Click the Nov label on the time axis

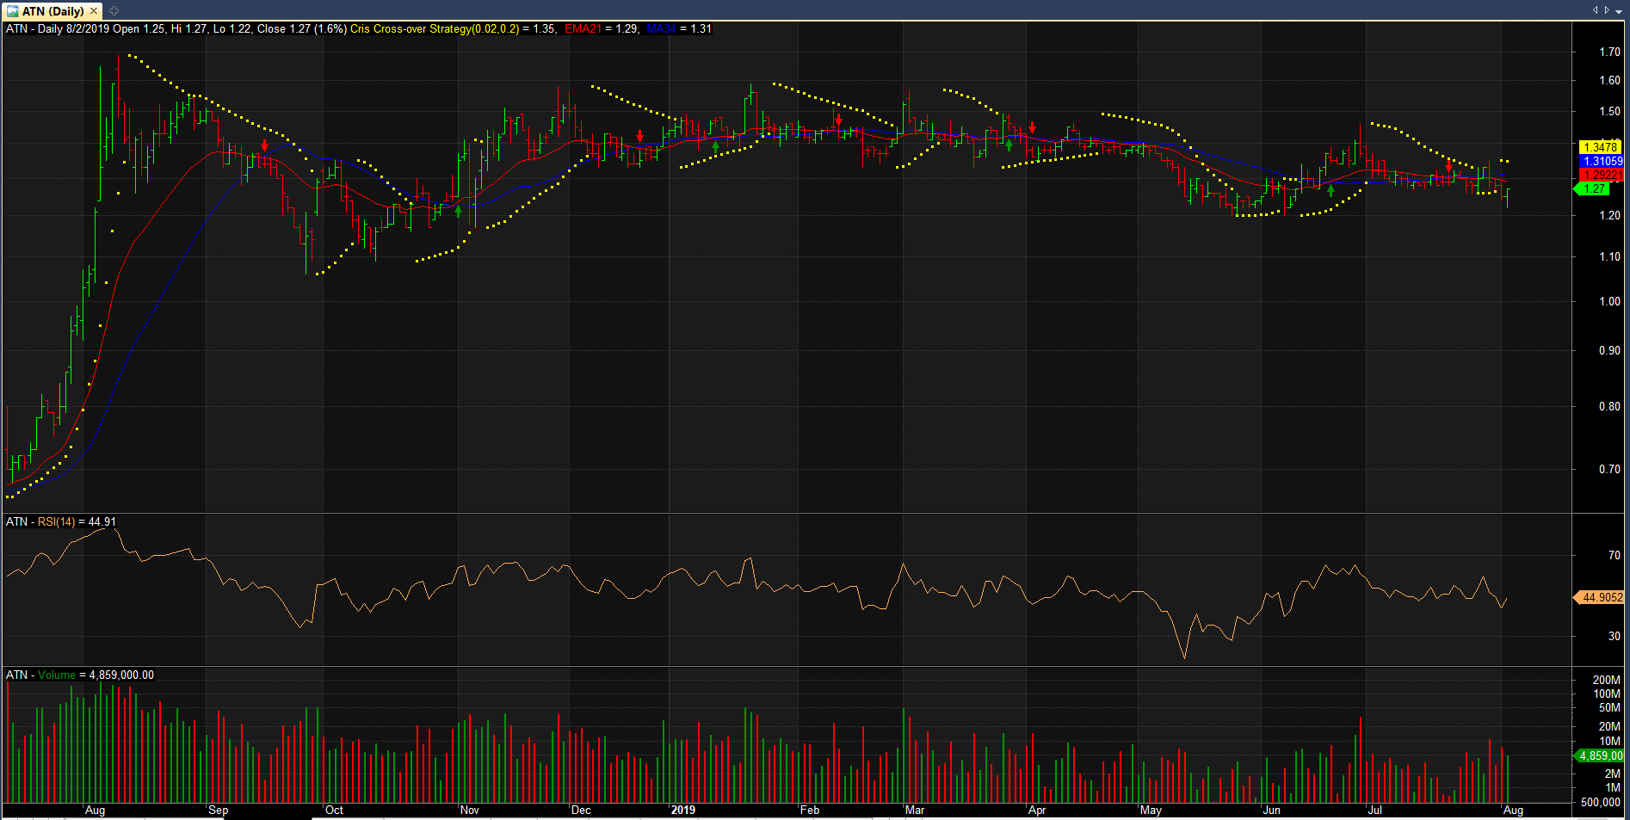(x=470, y=810)
